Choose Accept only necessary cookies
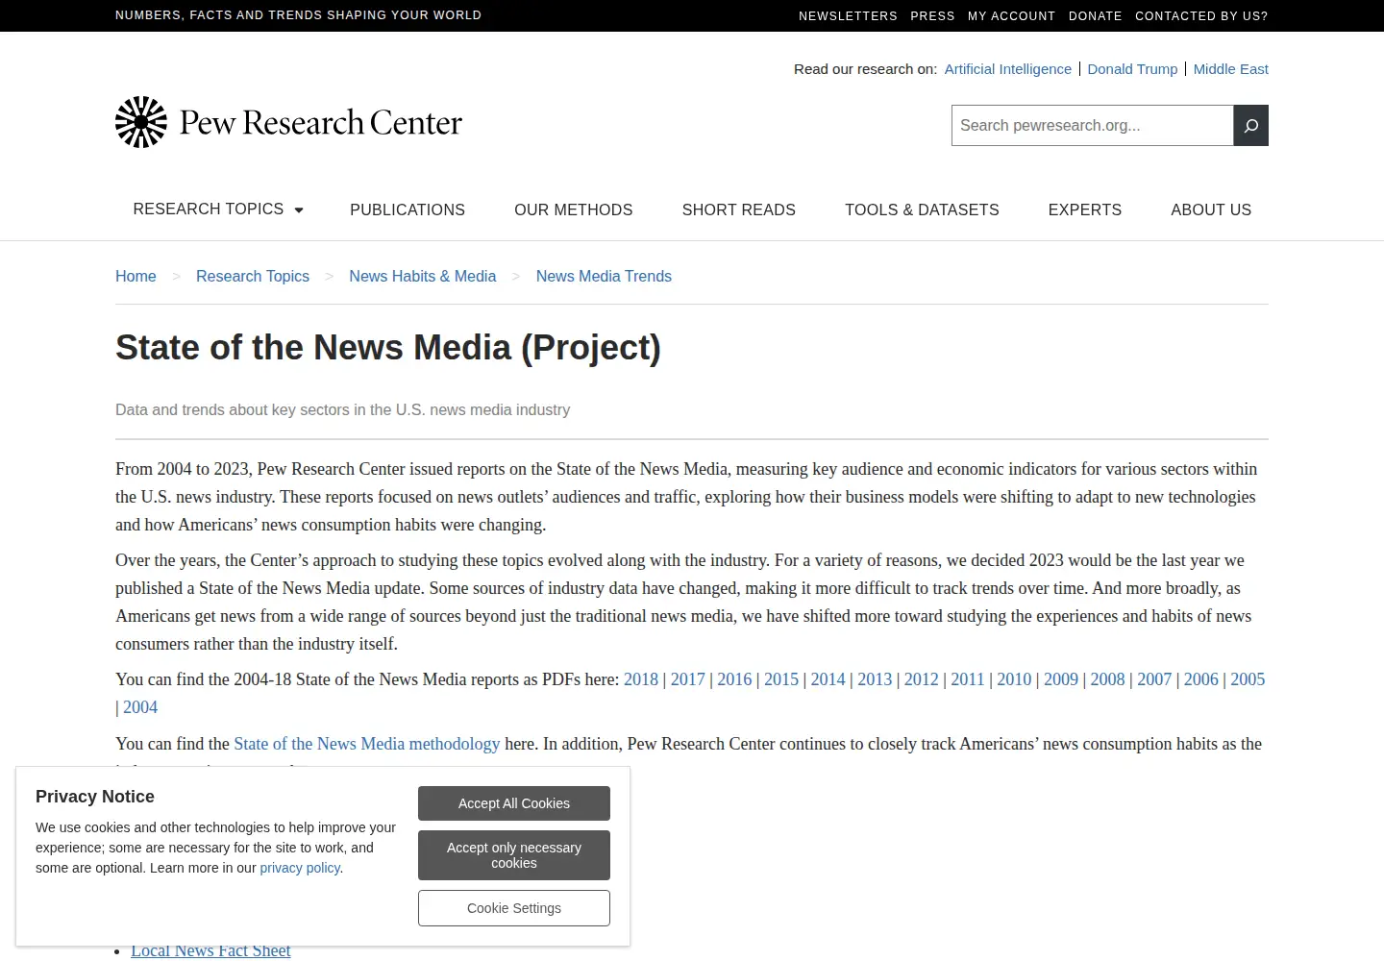This screenshot has height=961, width=1384. click(514, 855)
